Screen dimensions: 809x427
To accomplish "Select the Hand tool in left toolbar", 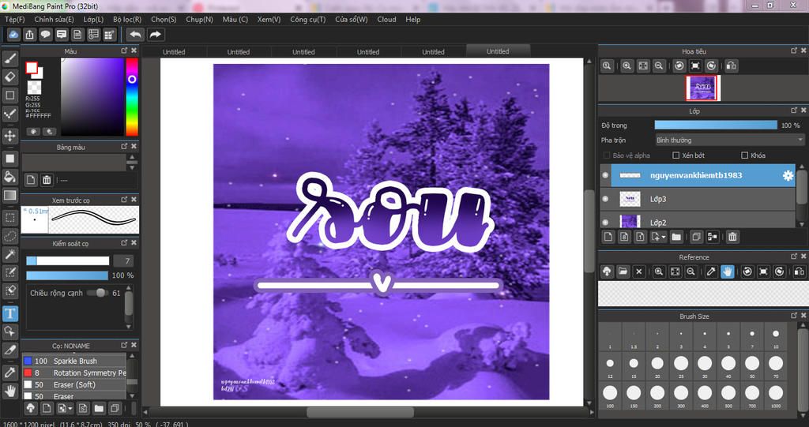I will pyautogui.click(x=9, y=391).
